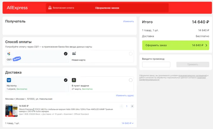
Task: Click the Применить promo code button
Action: tap(193, 64)
